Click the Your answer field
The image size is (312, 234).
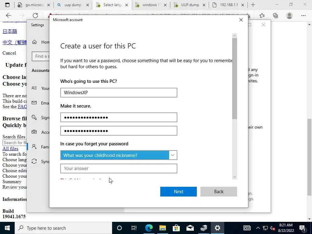pos(119,168)
